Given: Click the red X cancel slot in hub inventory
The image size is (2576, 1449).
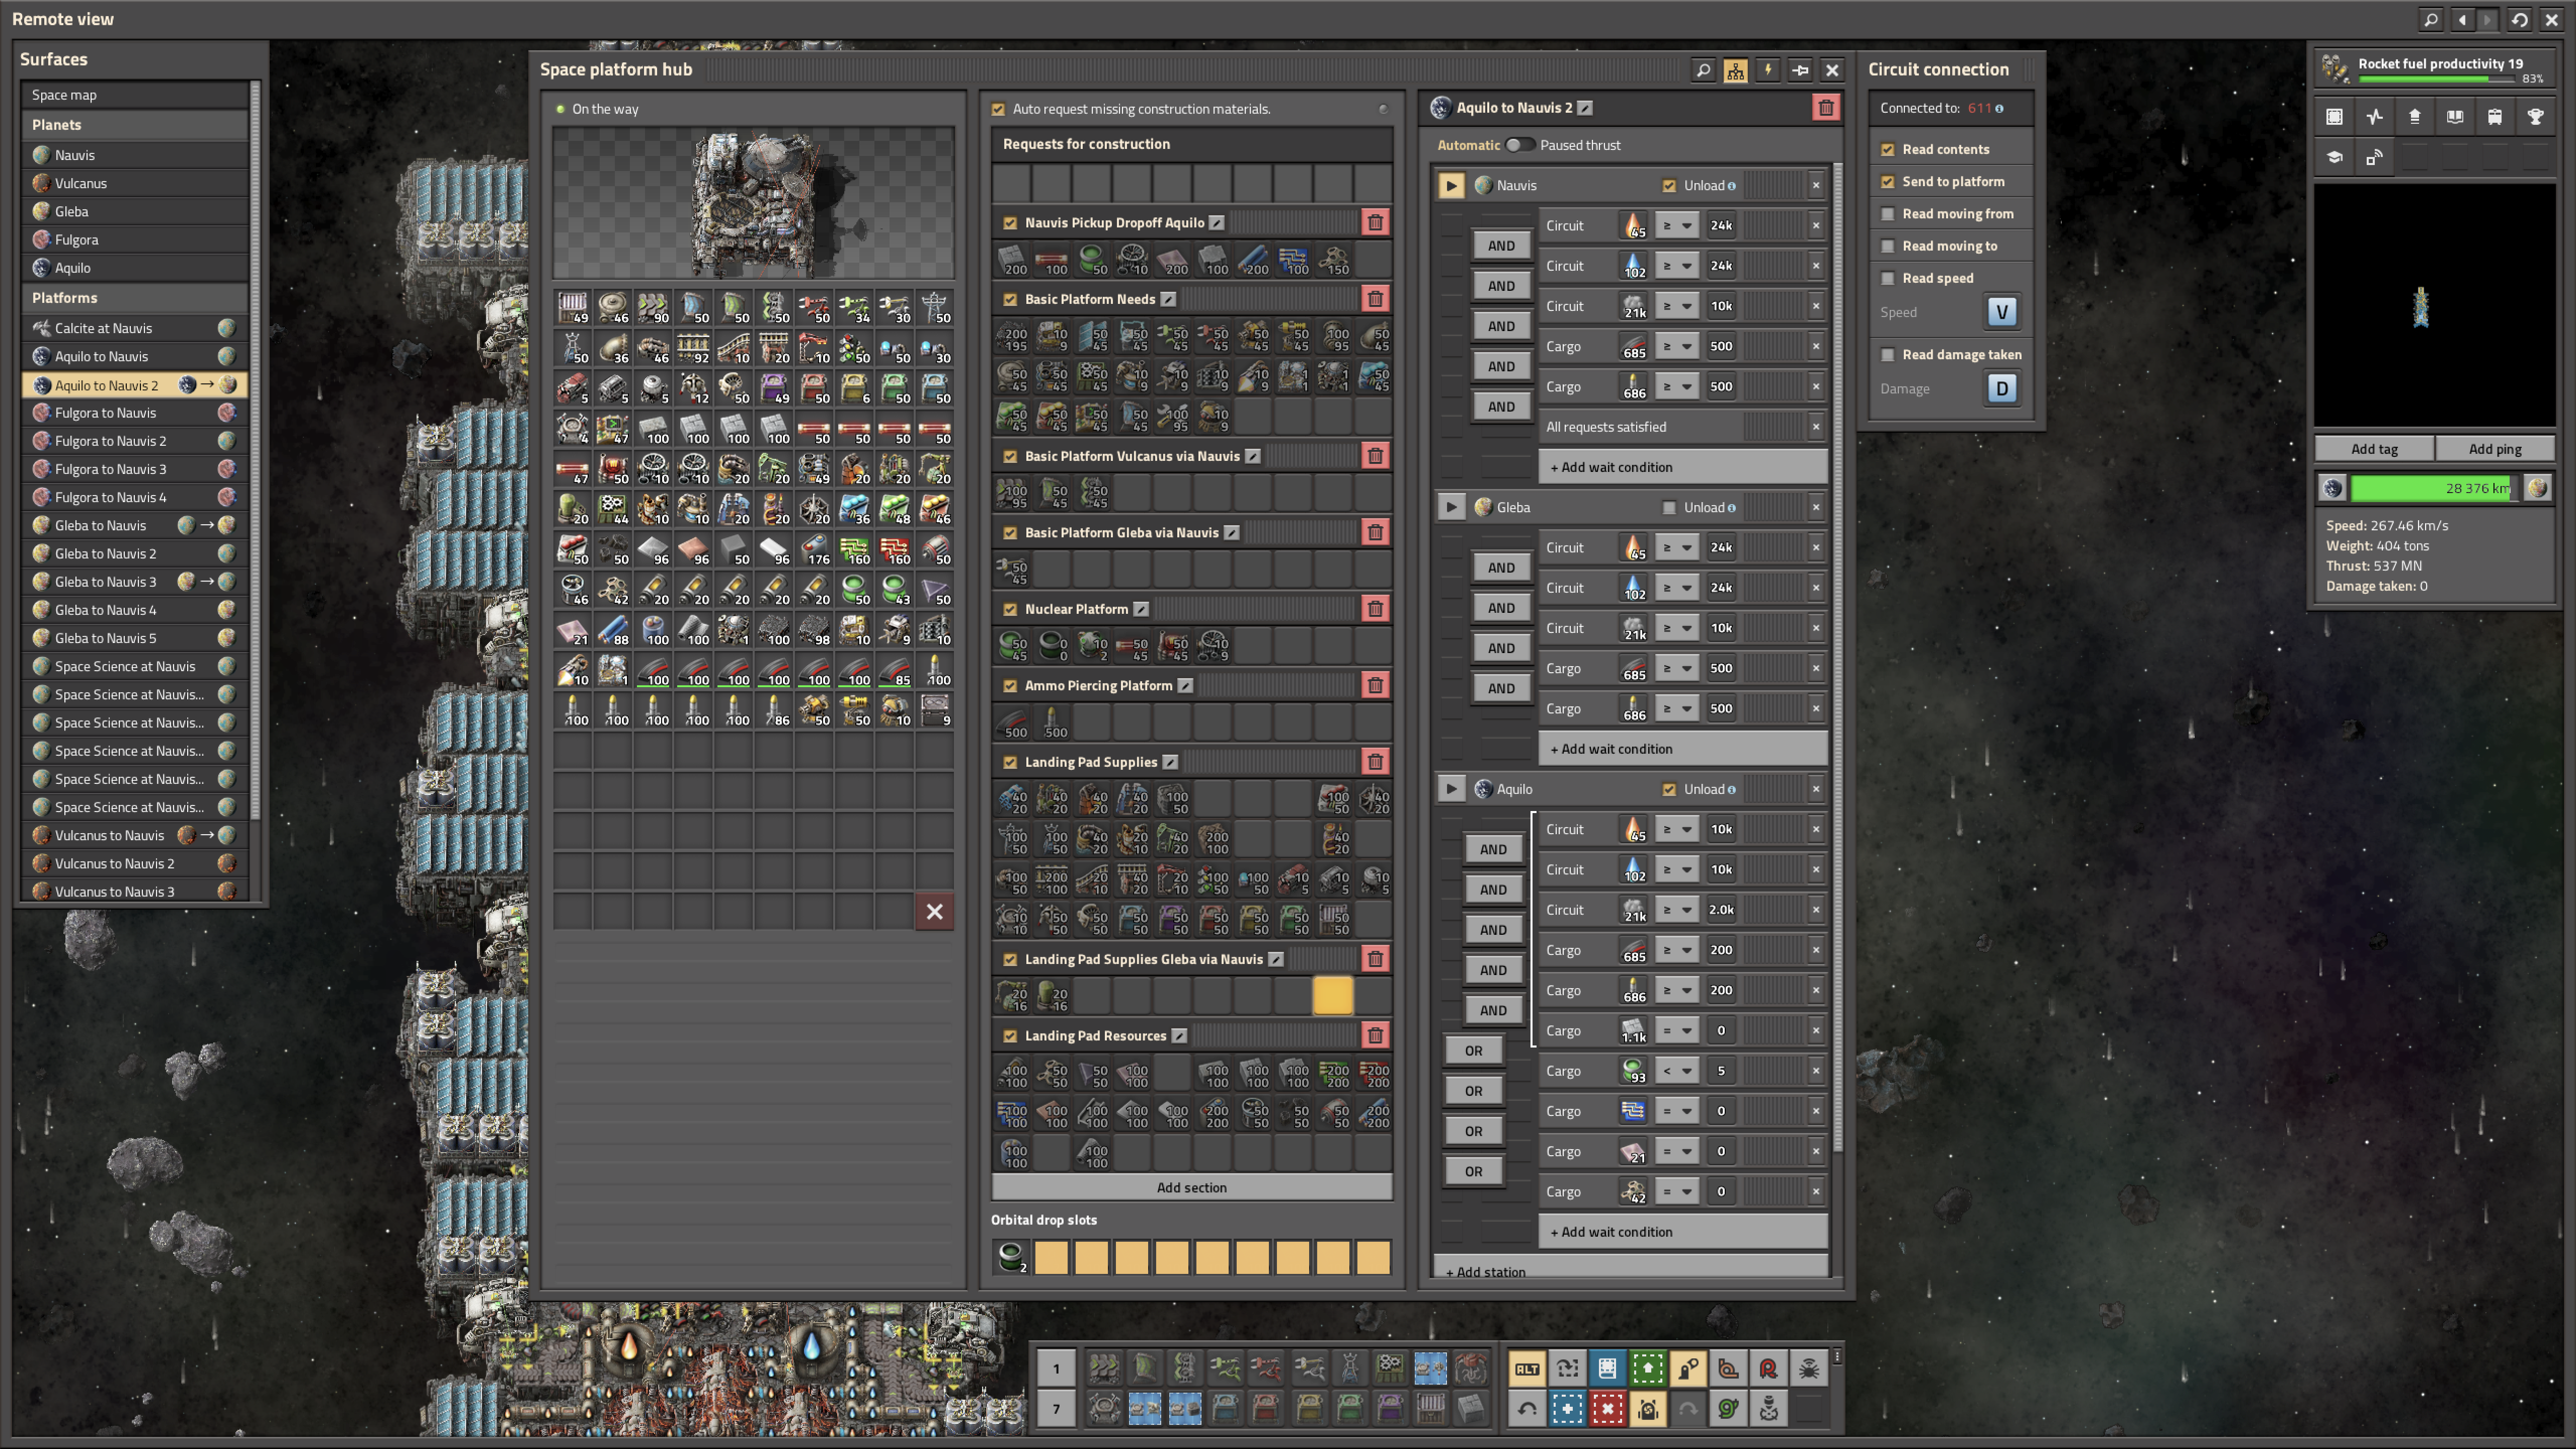Looking at the screenshot, I should coord(934,911).
